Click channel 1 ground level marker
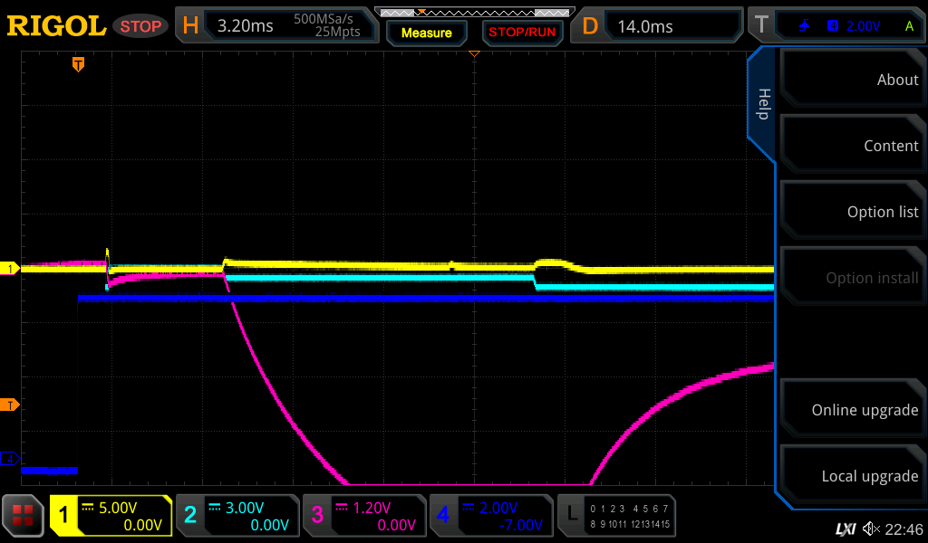This screenshot has width=928, height=543. click(x=11, y=269)
